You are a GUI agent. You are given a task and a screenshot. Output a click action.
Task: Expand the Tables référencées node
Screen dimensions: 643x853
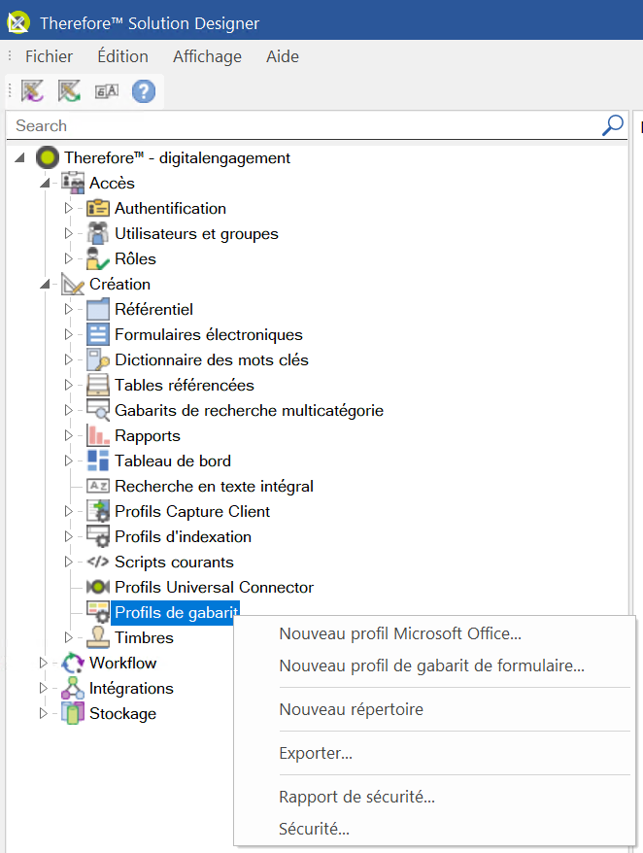coord(69,385)
